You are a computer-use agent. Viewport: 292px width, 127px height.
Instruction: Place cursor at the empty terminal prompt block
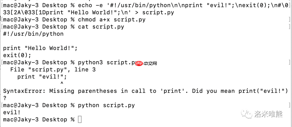tap(80, 119)
